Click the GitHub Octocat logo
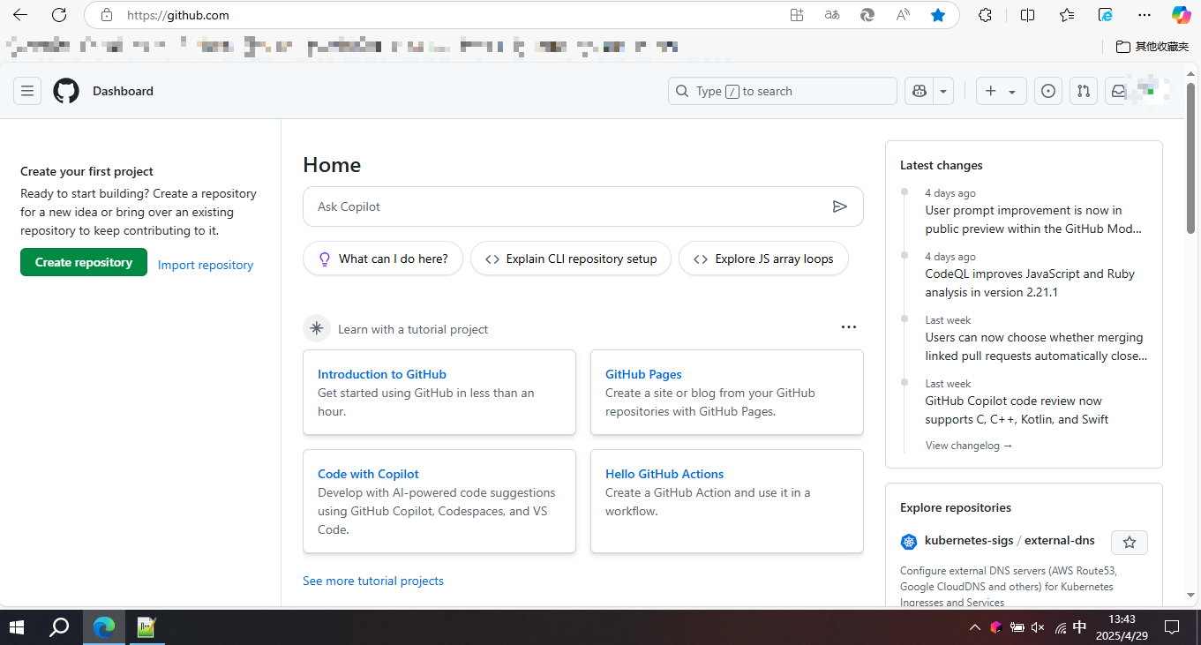1201x645 pixels. tap(66, 91)
